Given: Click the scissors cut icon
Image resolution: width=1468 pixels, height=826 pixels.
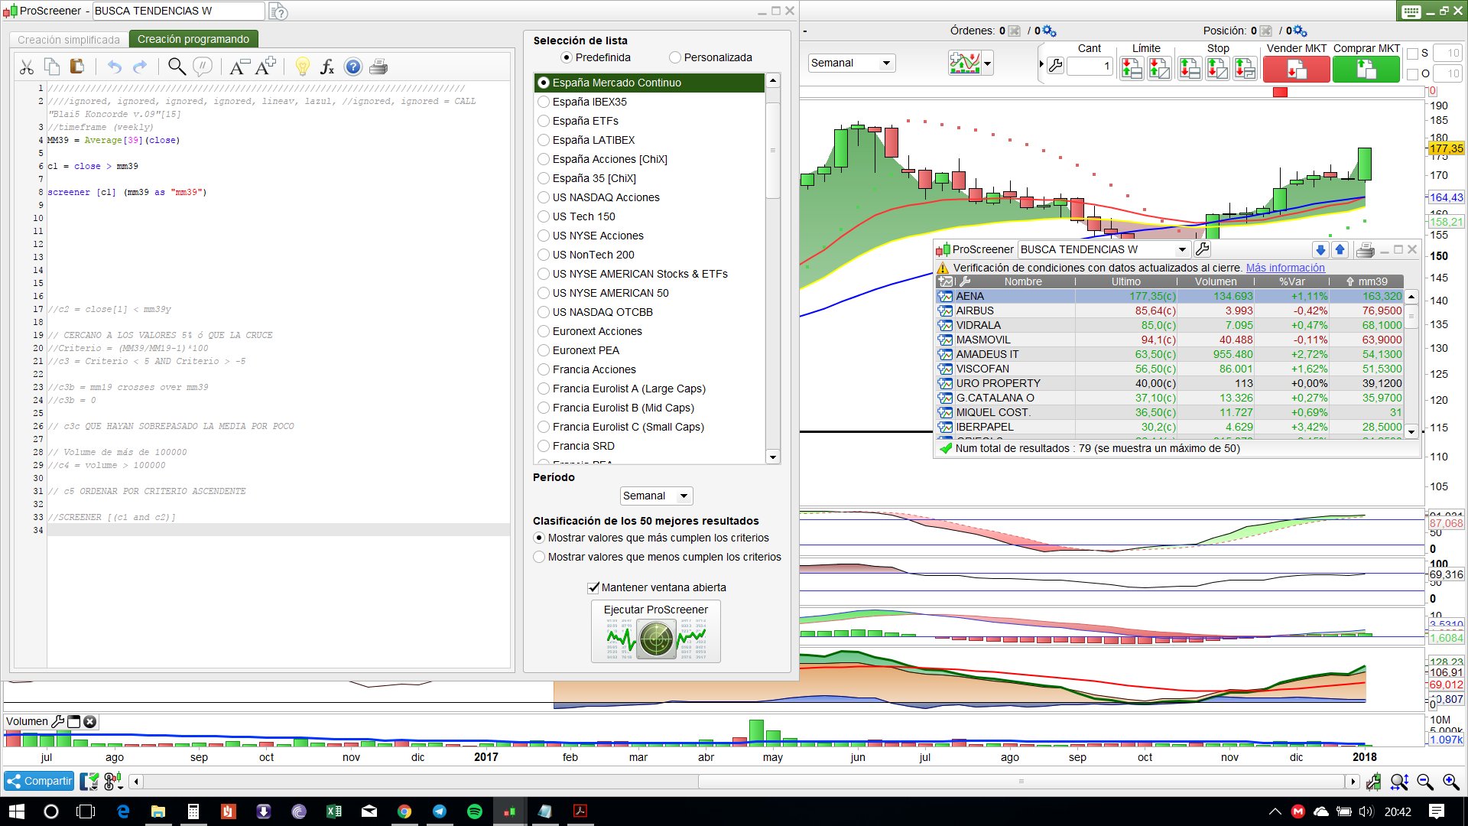Looking at the screenshot, I should point(27,67).
